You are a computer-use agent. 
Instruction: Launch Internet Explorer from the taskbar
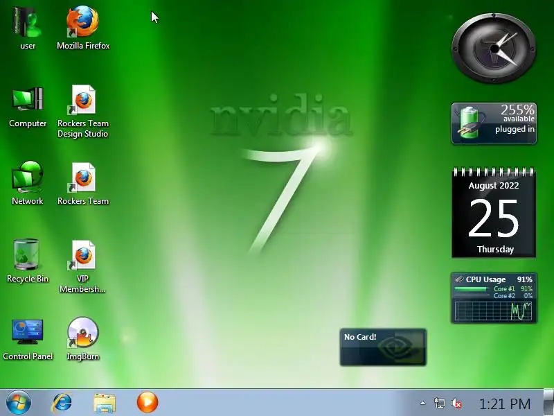tap(62, 403)
